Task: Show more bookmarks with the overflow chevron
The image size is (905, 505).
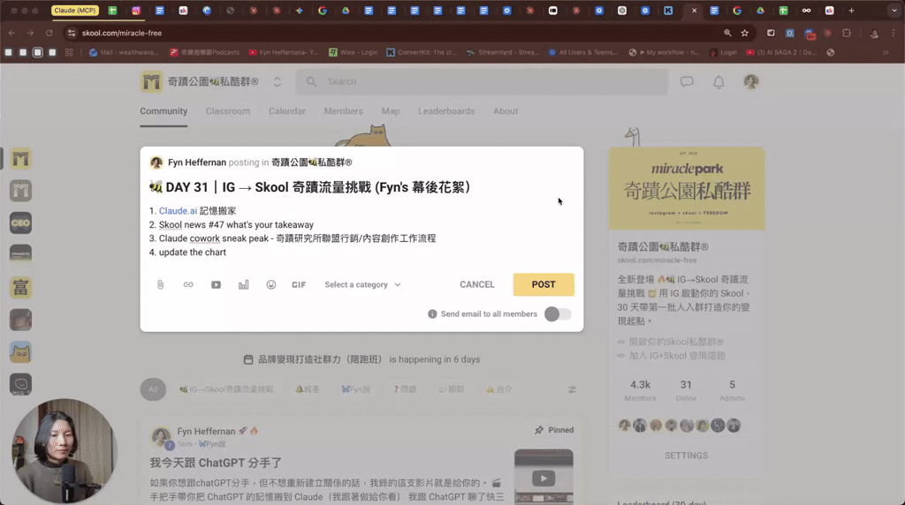Action: click(886, 52)
